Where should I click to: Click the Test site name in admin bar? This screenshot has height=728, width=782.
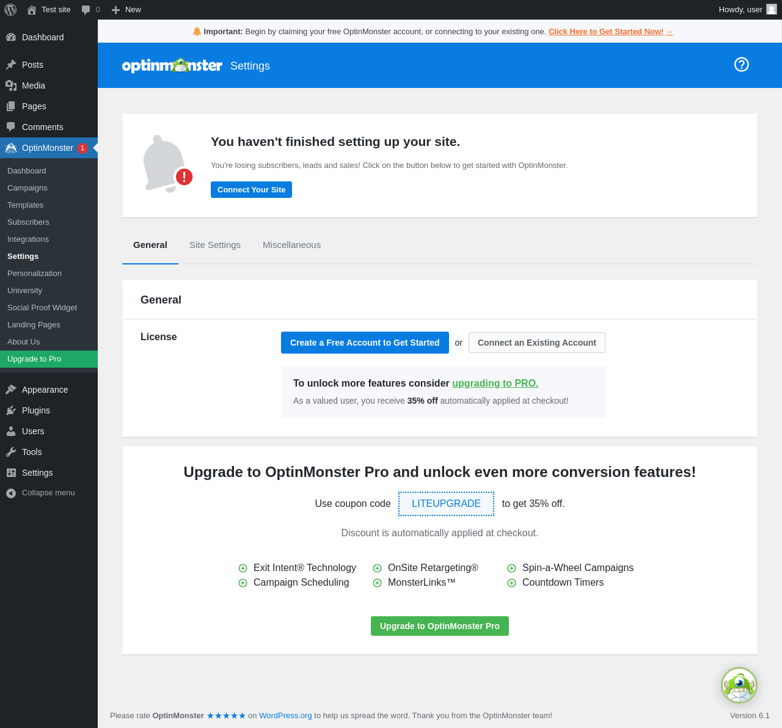click(56, 10)
